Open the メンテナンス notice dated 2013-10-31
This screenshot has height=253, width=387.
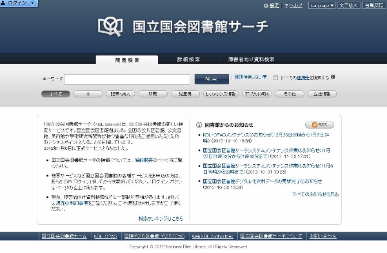pos(268,169)
